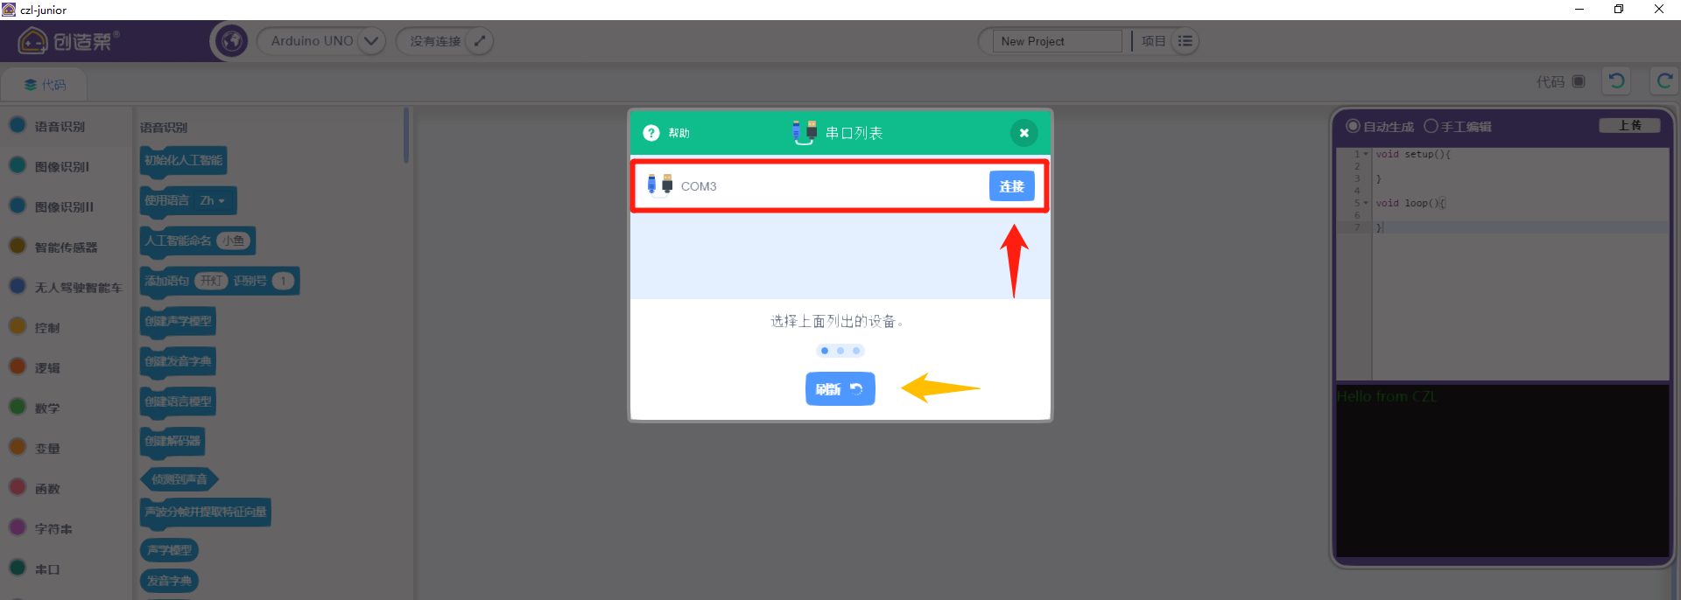Viewport: 1681px width, 600px height.
Task: Select the 图像识别I category
Action: coord(61,166)
